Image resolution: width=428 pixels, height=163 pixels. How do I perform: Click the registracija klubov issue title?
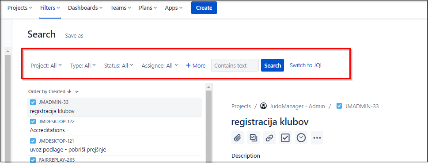[x=270, y=122]
